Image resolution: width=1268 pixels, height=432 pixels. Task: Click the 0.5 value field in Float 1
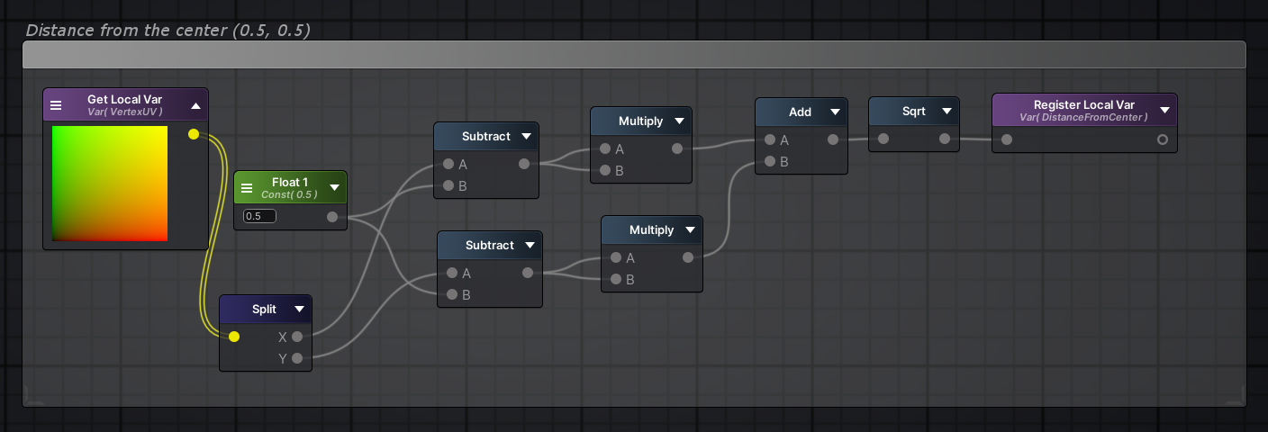pos(259,216)
